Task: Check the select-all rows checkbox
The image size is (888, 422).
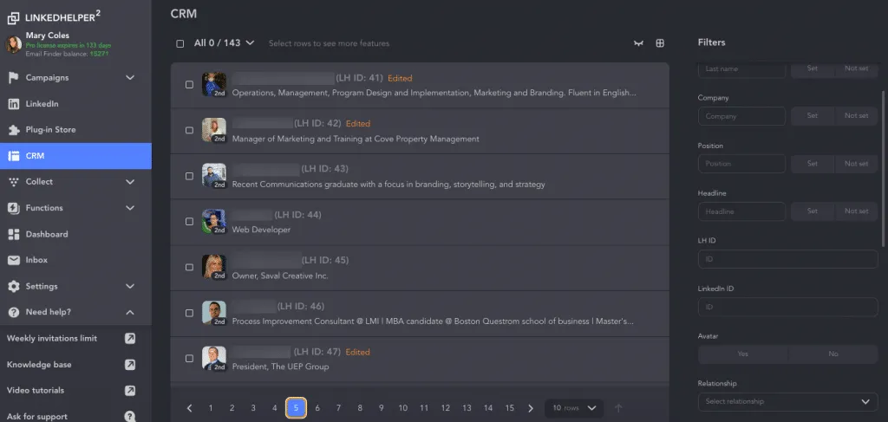Action: click(x=180, y=43)
